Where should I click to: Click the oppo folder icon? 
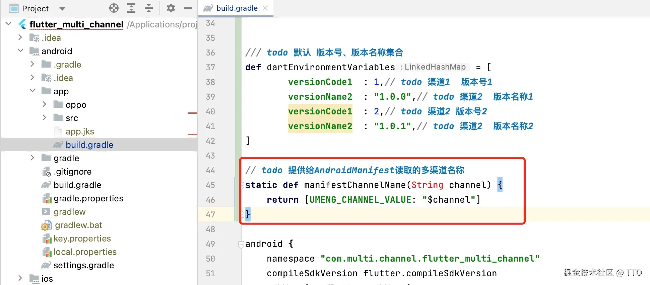tap(58, 104)
